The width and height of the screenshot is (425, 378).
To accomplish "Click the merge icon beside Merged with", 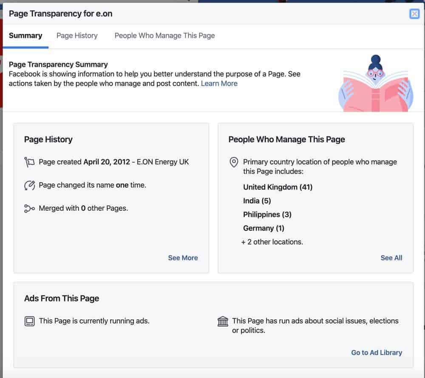I will [29, 209].
